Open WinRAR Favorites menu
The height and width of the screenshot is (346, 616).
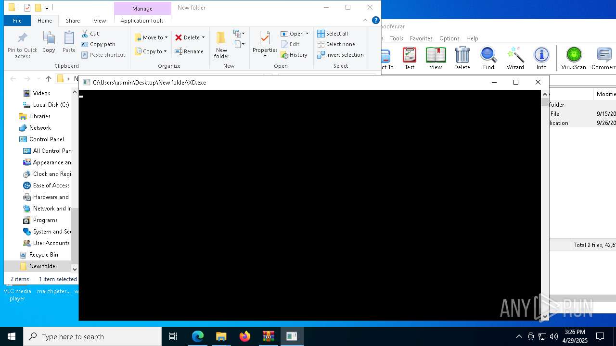(x=421, y=38)
